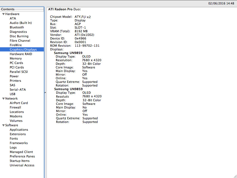237x178 pixels.
Task: Open Preference Panes entry
Action: (x=22, y=156)
